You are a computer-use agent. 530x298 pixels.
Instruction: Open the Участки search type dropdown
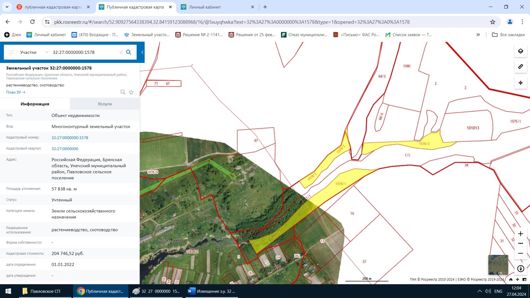pos(34,52)
